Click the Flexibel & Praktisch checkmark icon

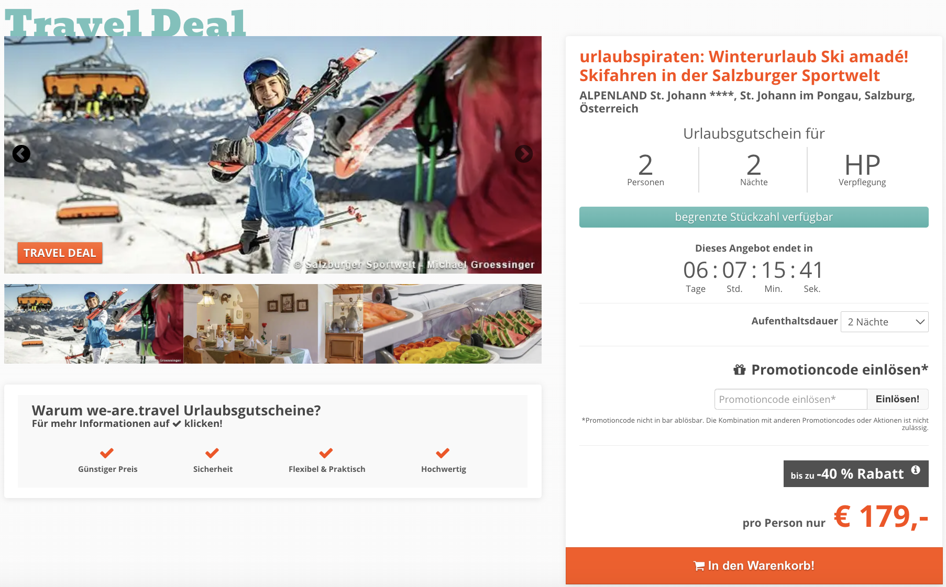tap(326, 453)
